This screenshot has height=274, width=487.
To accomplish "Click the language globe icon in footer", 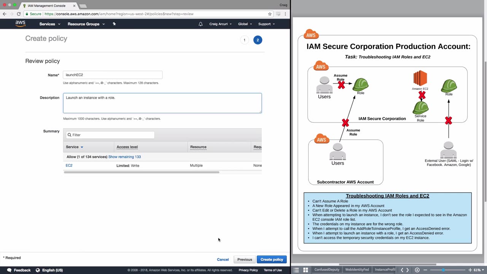I will (38, 270).
